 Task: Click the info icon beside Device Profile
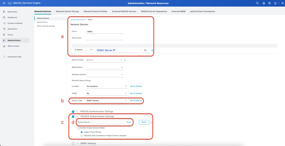125,60
